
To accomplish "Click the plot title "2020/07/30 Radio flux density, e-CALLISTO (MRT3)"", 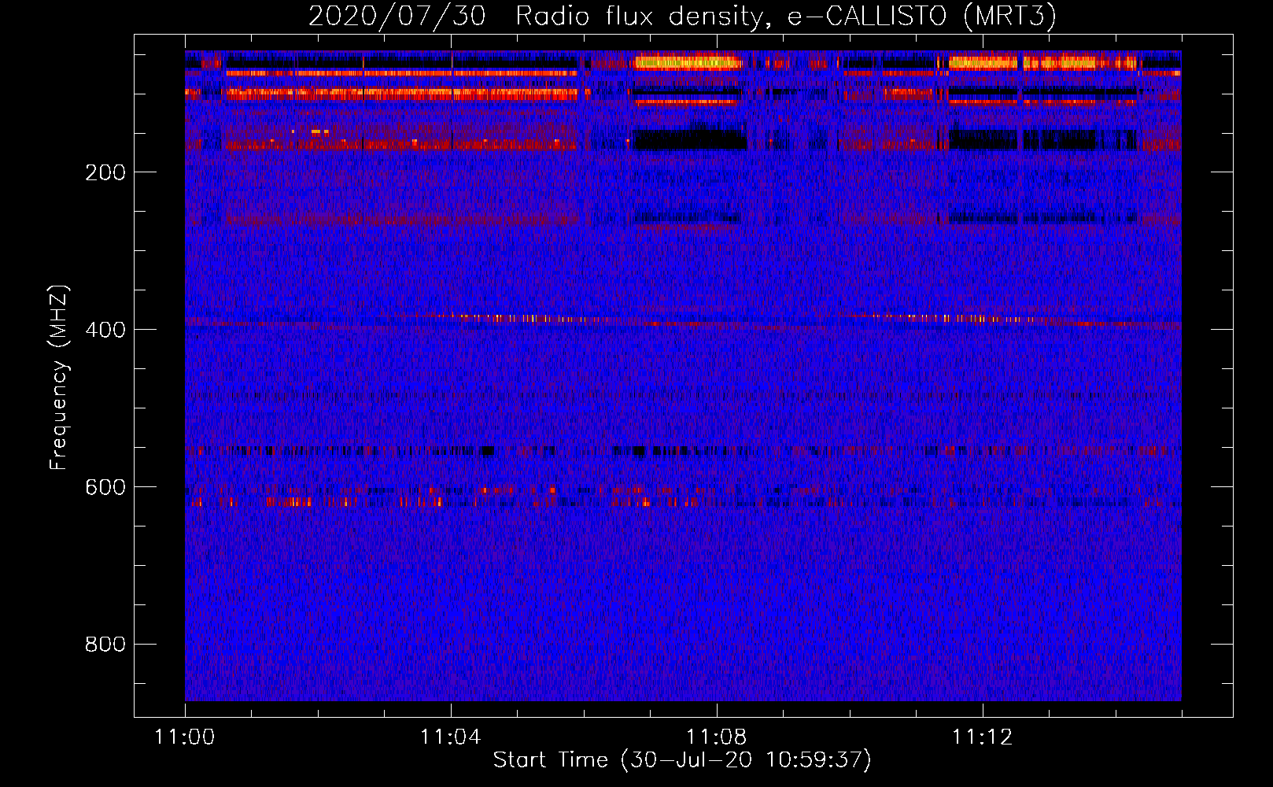I will point(682,16).
